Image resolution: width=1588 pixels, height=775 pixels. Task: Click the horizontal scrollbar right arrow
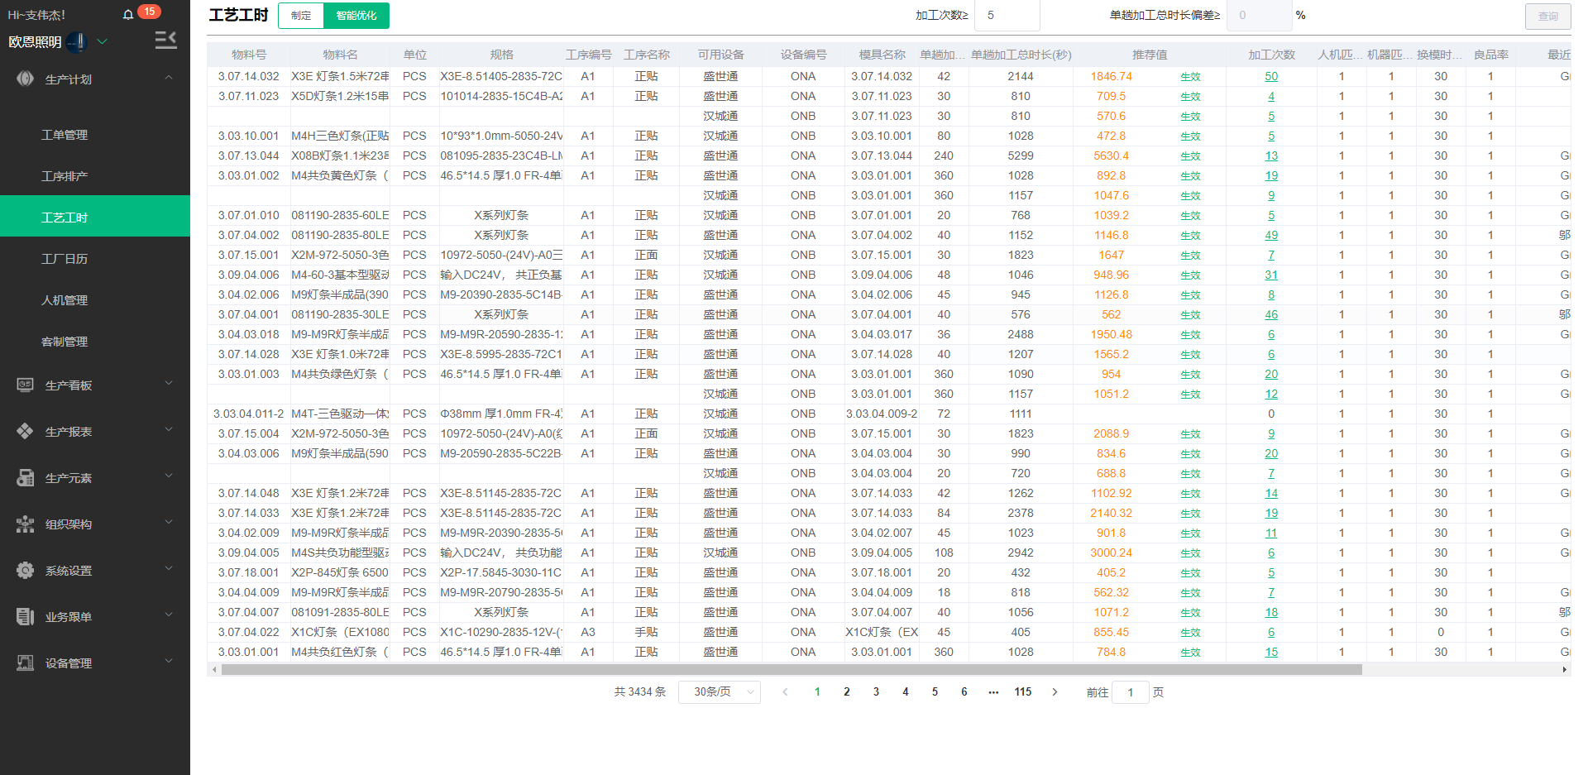tap(1564, 670)
